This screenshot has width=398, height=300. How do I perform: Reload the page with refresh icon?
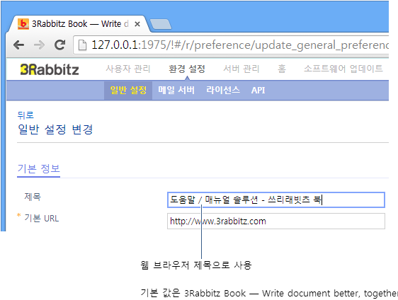click(60, 45)
